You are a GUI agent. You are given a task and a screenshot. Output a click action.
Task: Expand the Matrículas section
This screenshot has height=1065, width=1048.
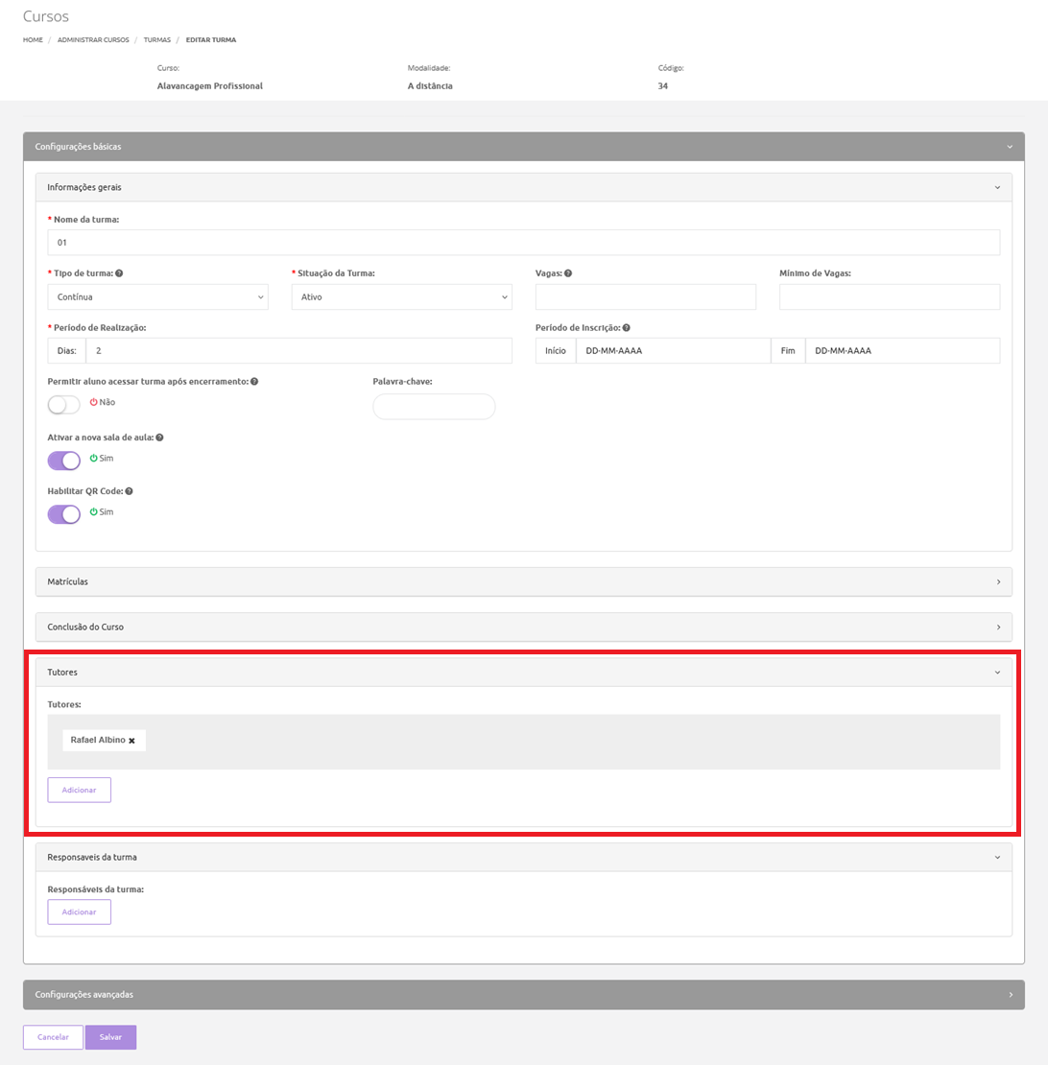point(523,581)
